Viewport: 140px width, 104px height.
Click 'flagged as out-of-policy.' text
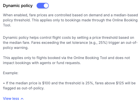[x=24, y=88]
